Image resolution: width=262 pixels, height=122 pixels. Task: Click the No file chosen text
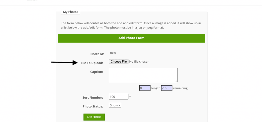tap(139, 62)
